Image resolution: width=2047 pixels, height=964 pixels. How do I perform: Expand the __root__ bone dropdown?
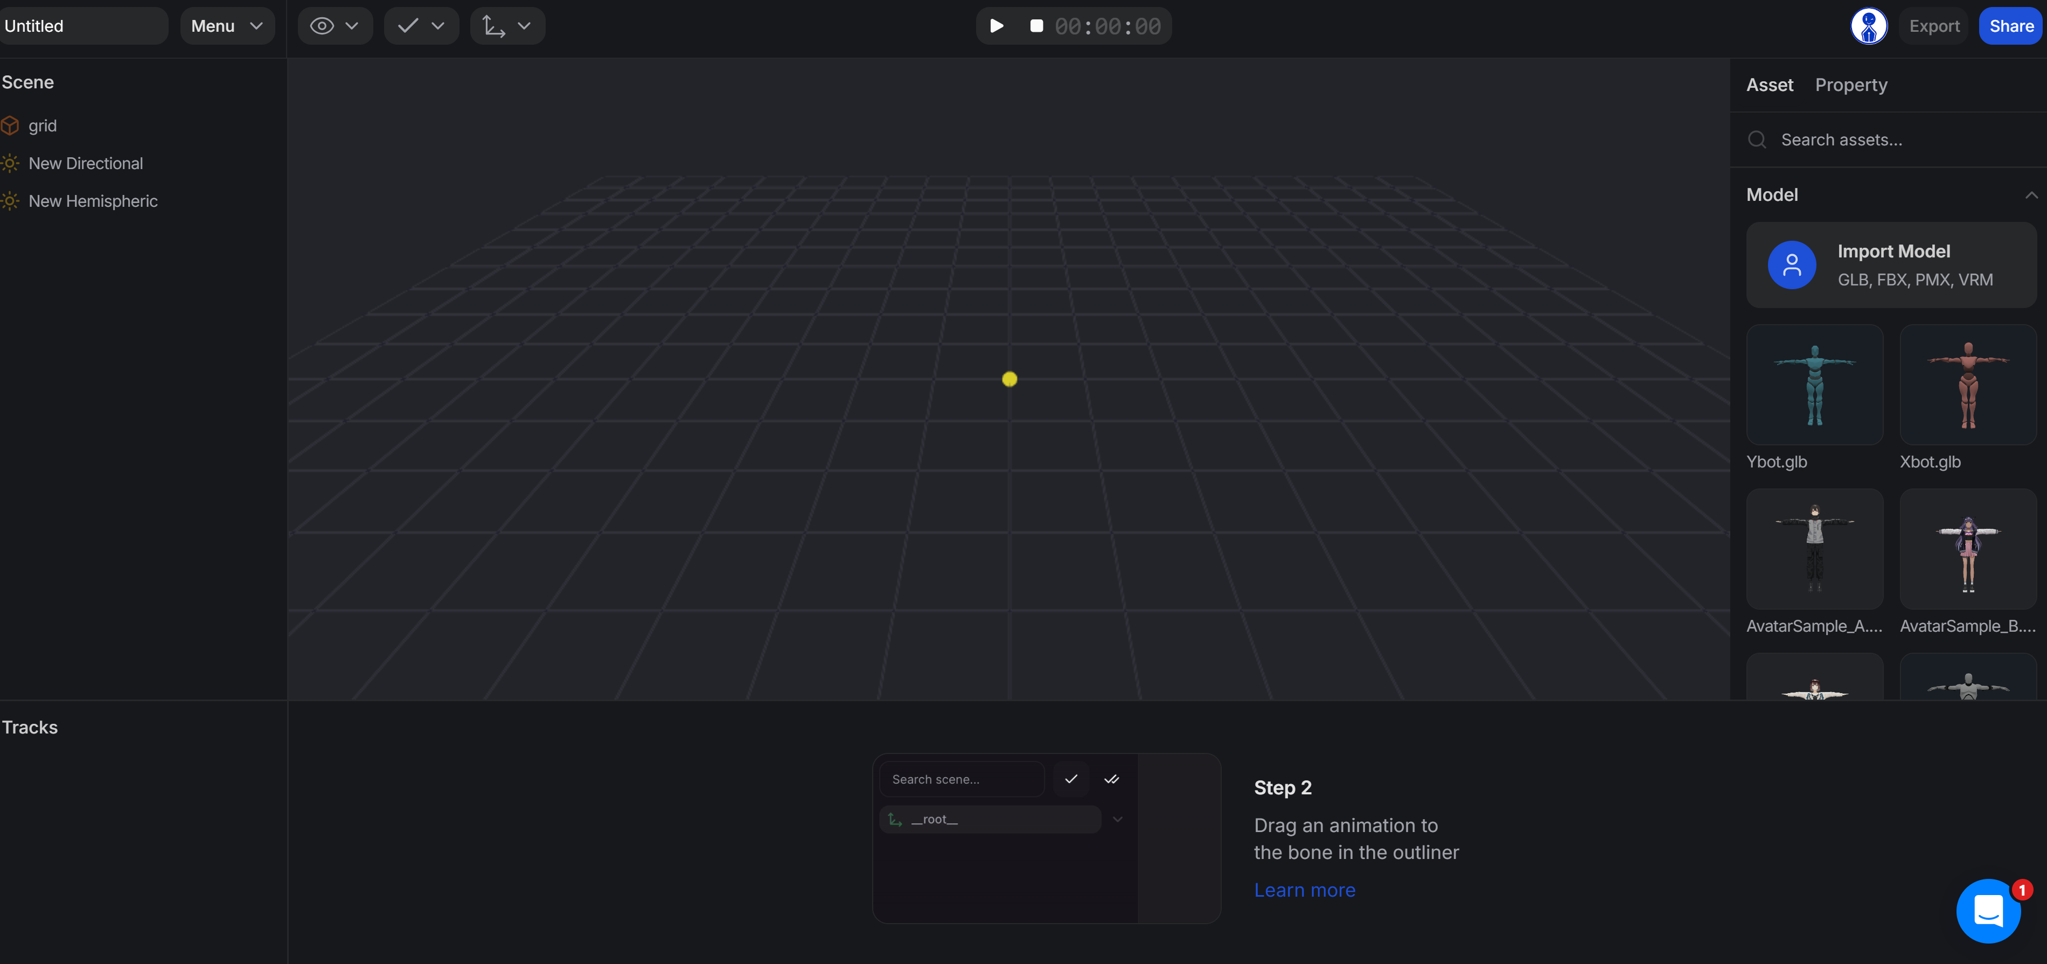pyautogui.click(x=1117, y=819)
